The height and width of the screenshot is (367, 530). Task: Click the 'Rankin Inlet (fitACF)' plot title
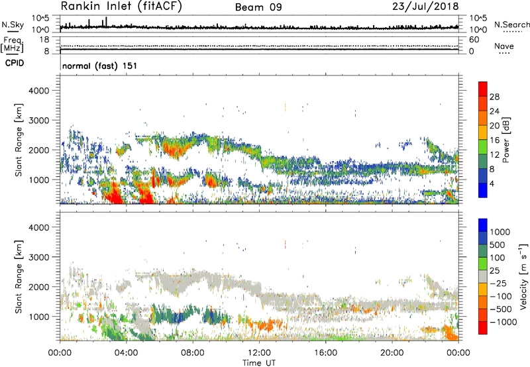pyautogui.click(x=121, y=7)
